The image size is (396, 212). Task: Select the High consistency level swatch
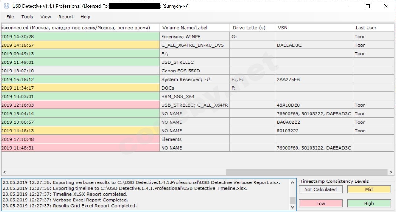369,204
